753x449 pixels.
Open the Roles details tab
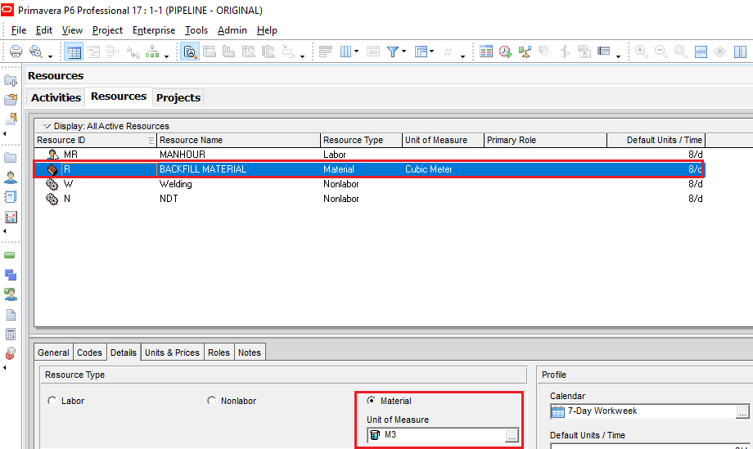pos(219,352)
